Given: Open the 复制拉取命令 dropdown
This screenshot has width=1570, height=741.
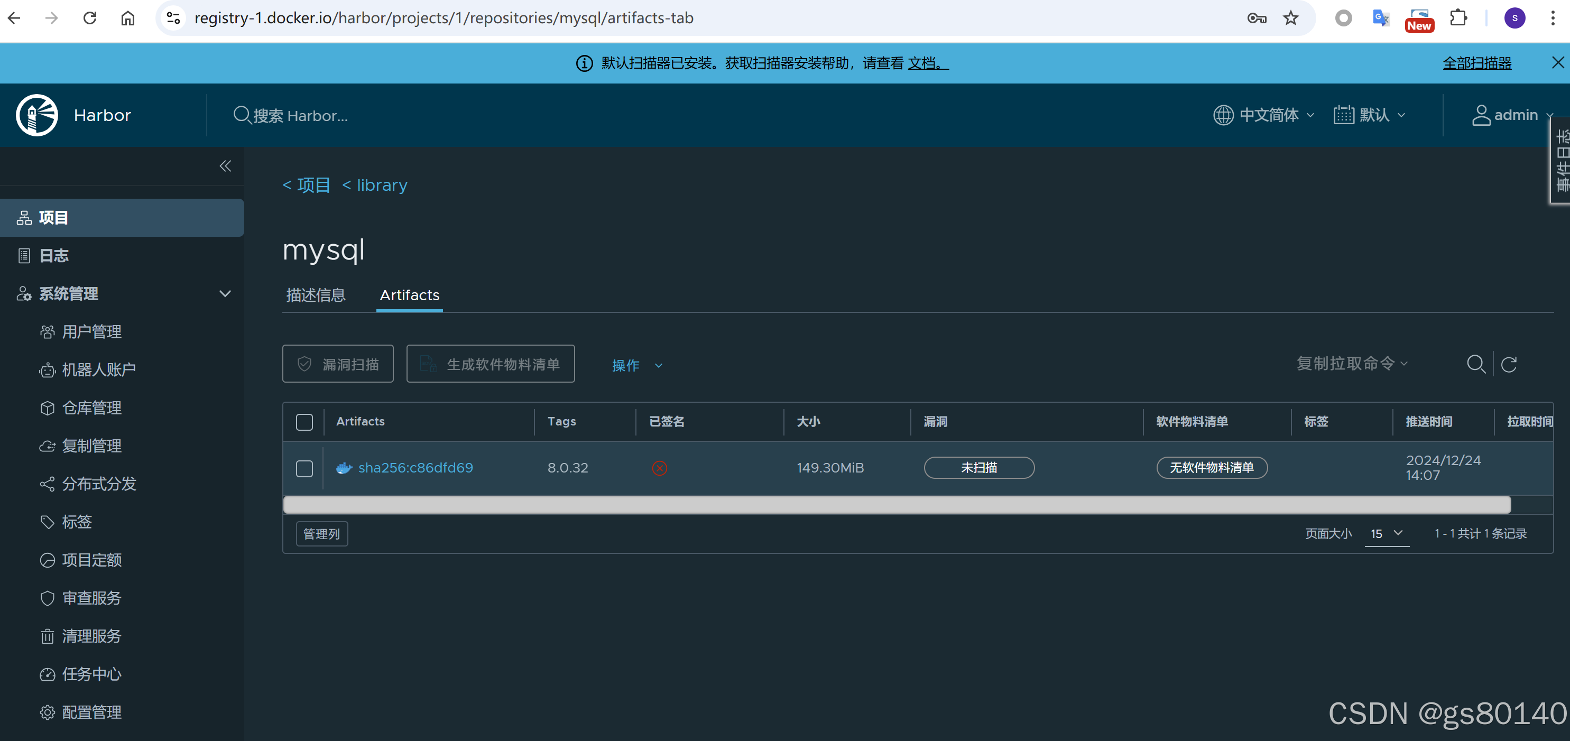Looking at the screenshot, I should tap(1352, 364).
